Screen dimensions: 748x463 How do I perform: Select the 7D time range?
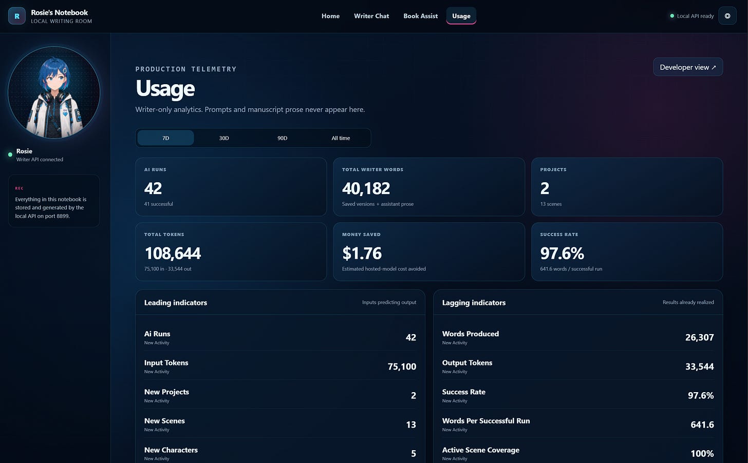(x=166, y=138)
